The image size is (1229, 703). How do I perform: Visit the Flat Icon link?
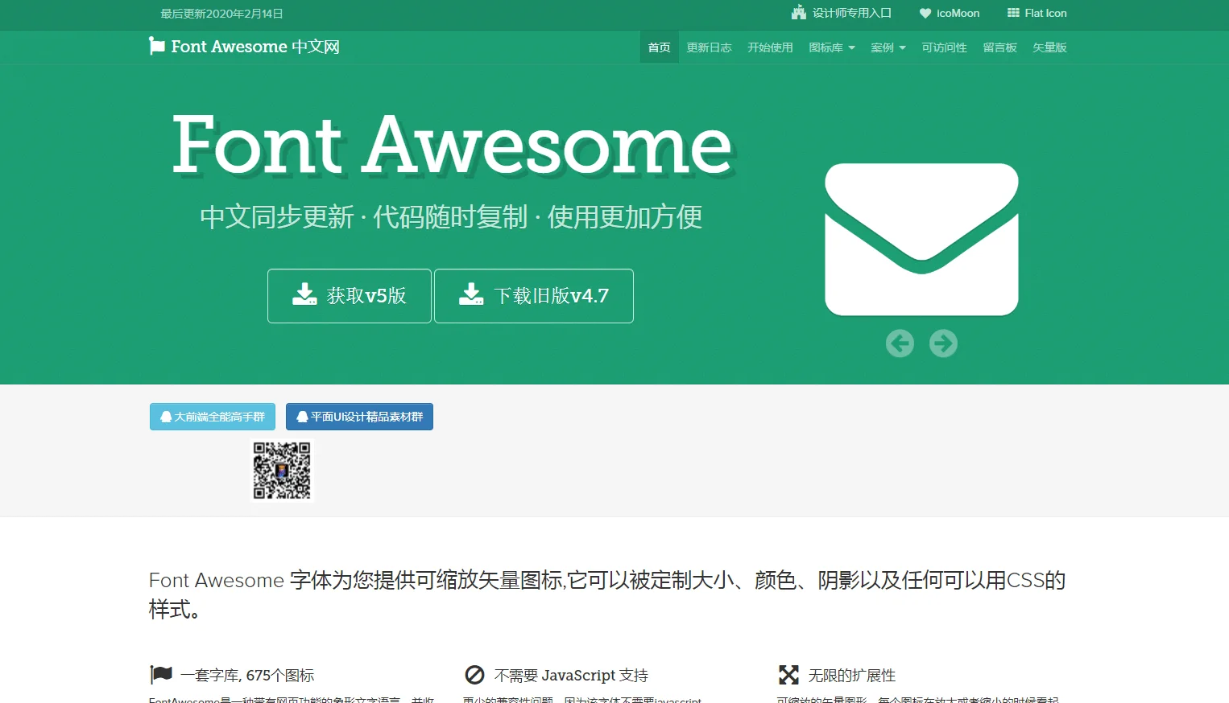1037,13
